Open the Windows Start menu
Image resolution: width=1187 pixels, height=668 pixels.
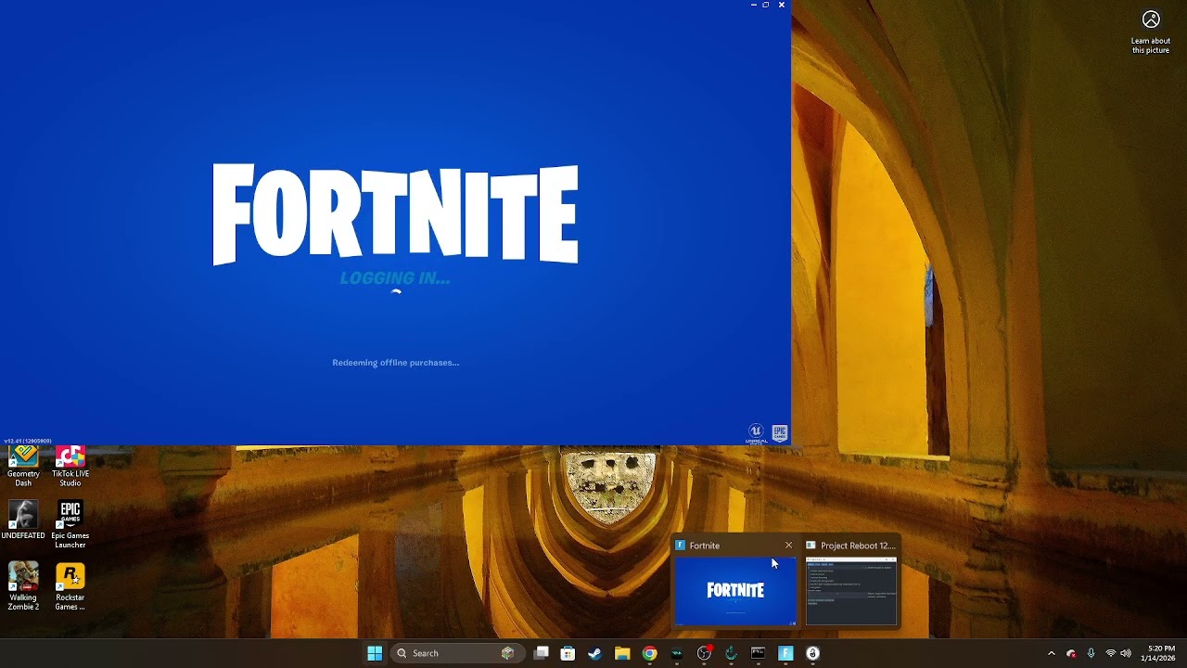click(x=375, y=653)
